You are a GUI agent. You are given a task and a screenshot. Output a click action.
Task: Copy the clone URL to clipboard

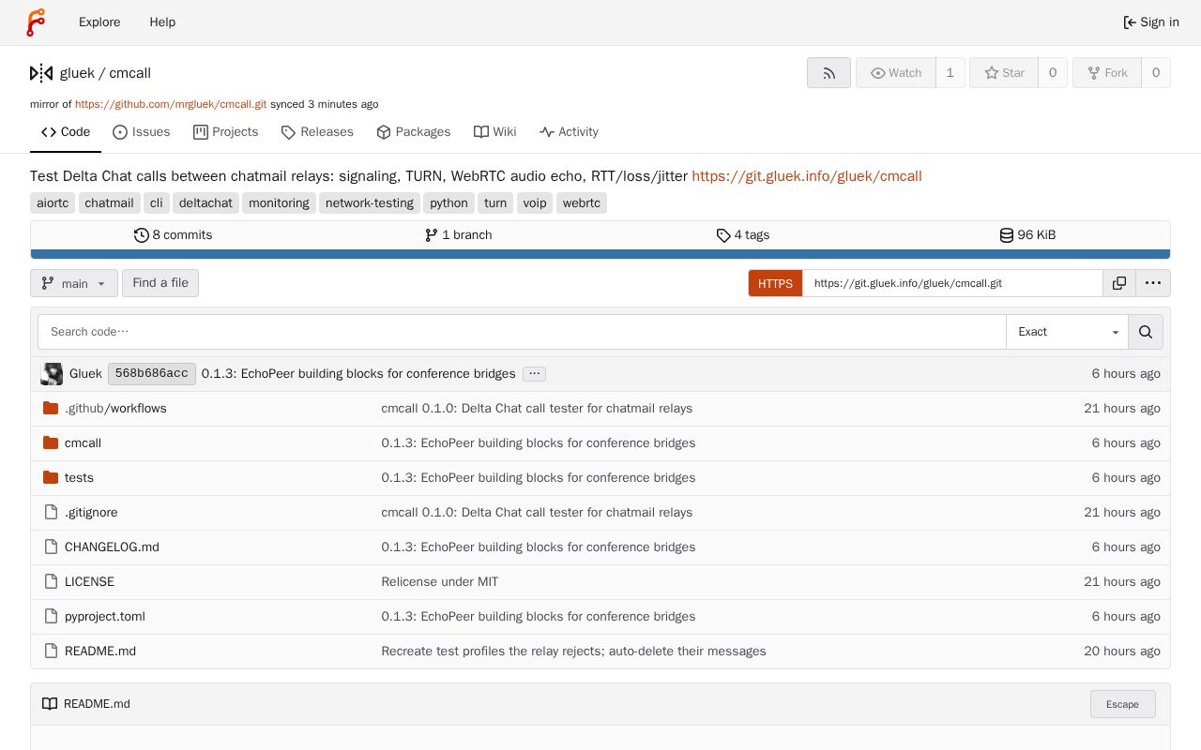click(1119, 283)
